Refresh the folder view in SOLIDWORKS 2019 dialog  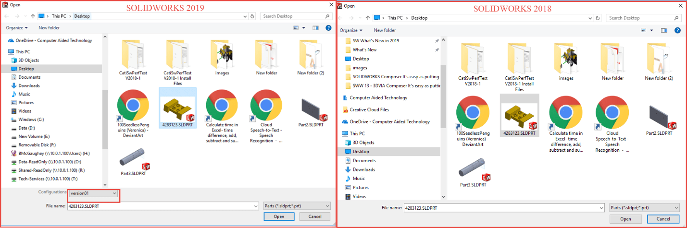tap(253, 16)
